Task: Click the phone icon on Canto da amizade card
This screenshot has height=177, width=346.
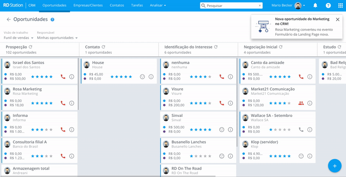Action: click(301, 77)
